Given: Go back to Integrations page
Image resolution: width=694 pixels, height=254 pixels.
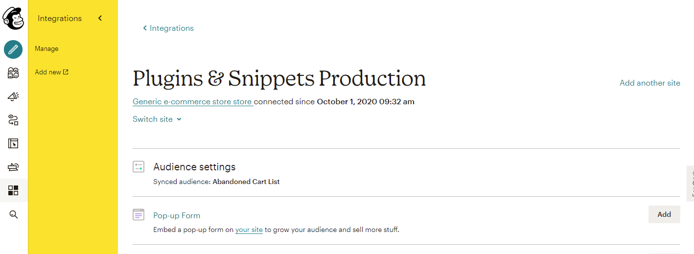Looking at the screenshot, I should point(168,28).
